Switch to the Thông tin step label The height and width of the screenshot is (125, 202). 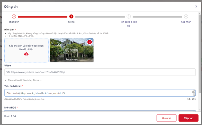click(x=14, y=22)
